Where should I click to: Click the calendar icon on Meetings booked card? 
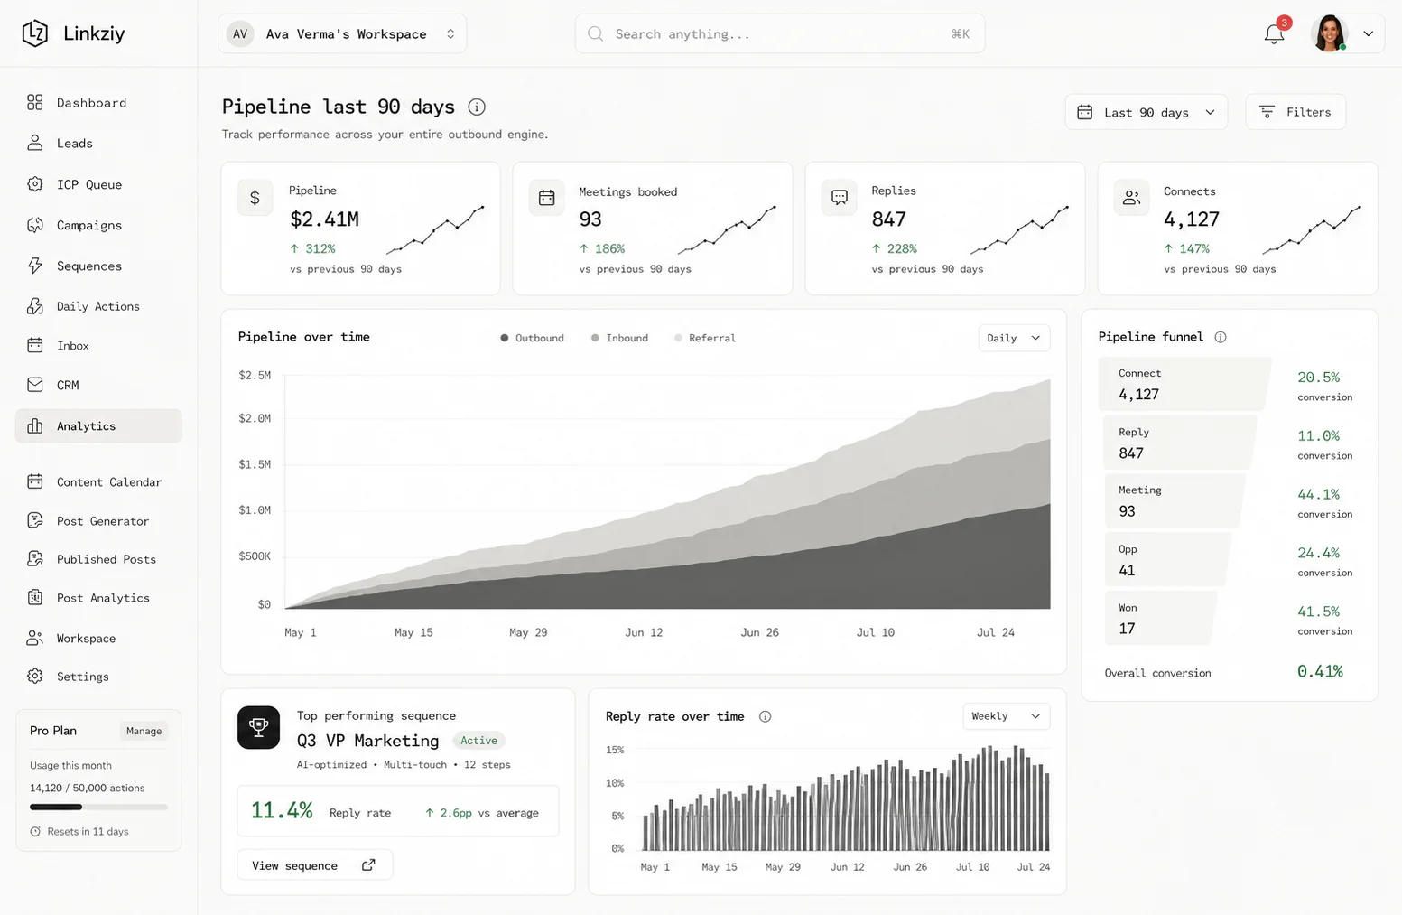pos(547,198)
